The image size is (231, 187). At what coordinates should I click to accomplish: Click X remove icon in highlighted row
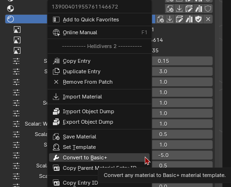point(208,19)
